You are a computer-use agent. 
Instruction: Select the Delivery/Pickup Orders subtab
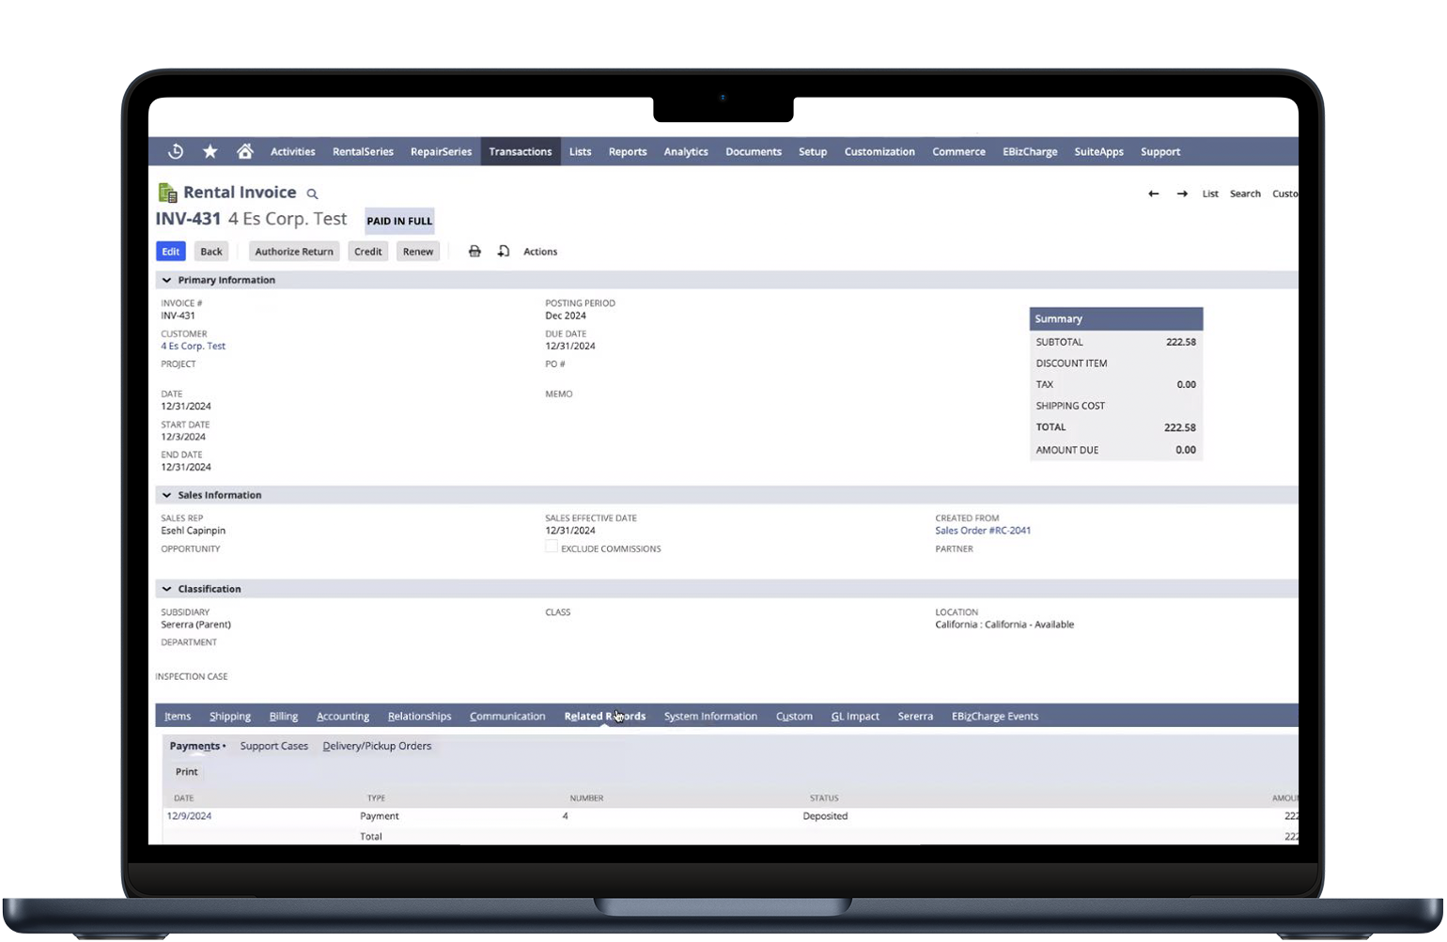(x=377, y=746)
